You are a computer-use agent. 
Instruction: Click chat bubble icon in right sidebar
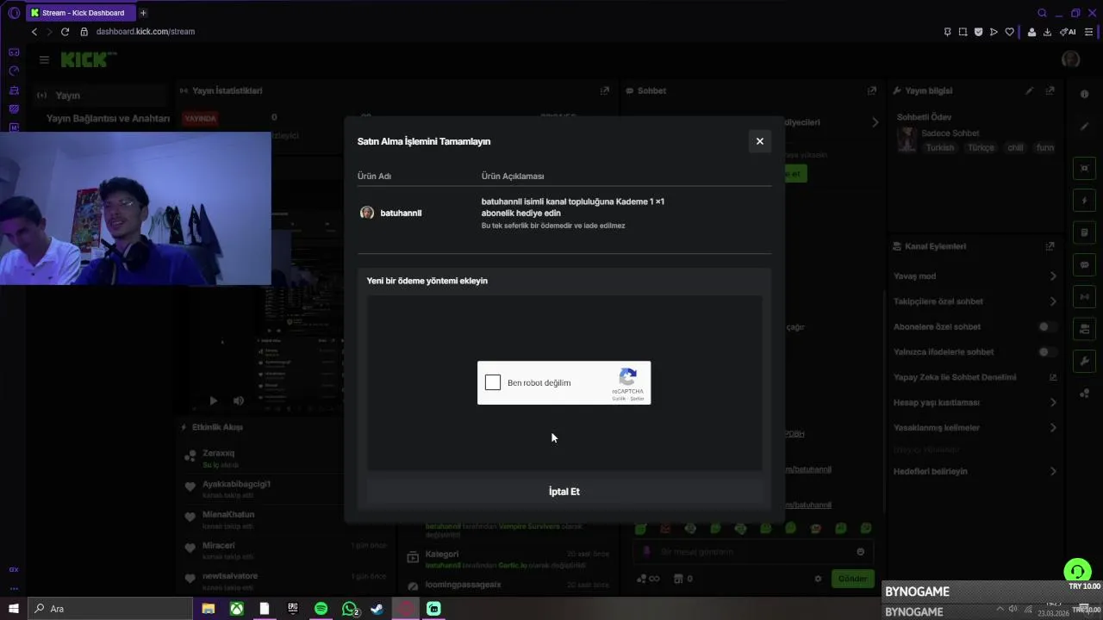(1085, 265)
